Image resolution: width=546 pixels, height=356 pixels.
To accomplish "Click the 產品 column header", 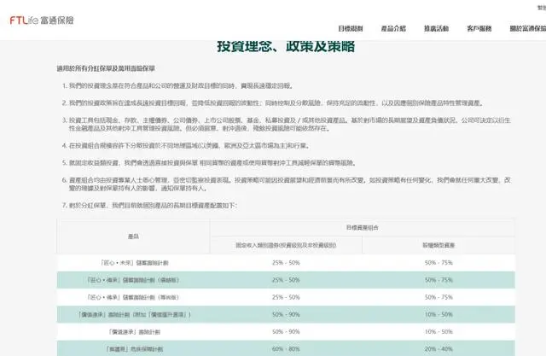I will pos(133,236).
